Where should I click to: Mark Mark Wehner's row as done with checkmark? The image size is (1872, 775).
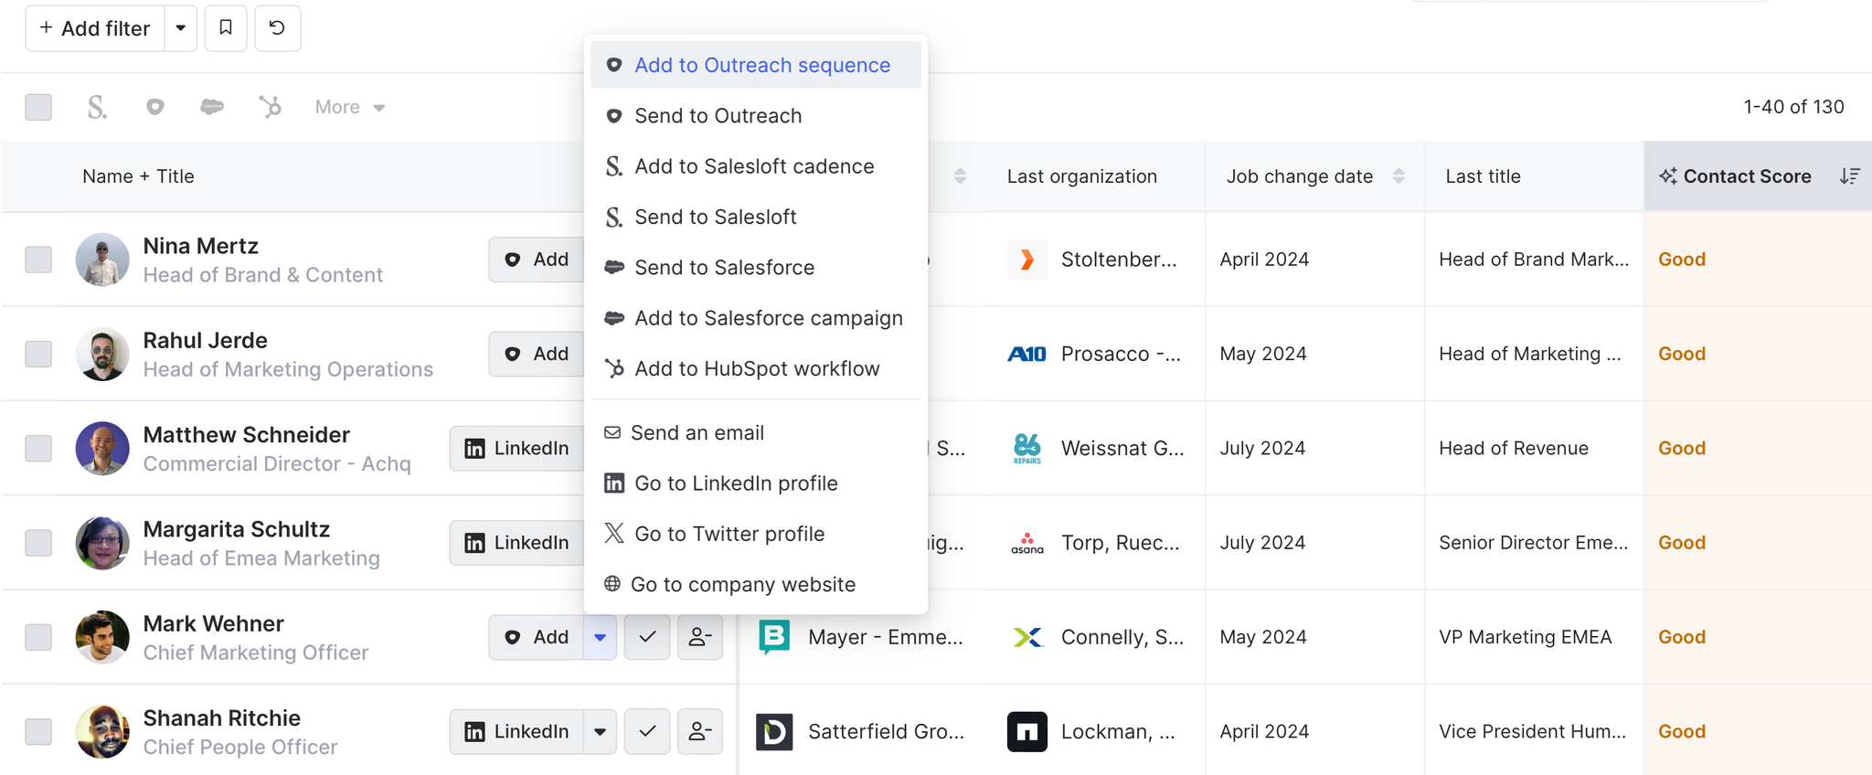coord(647,637)
